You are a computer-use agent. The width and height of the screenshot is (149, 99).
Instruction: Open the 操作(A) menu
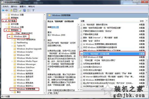point(14,6)
